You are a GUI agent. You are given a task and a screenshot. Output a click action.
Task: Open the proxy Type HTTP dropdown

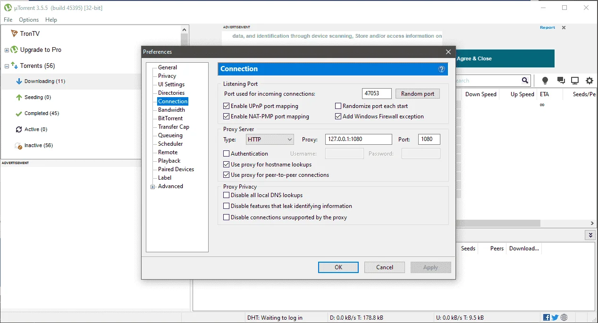click(x=270, y=139)
